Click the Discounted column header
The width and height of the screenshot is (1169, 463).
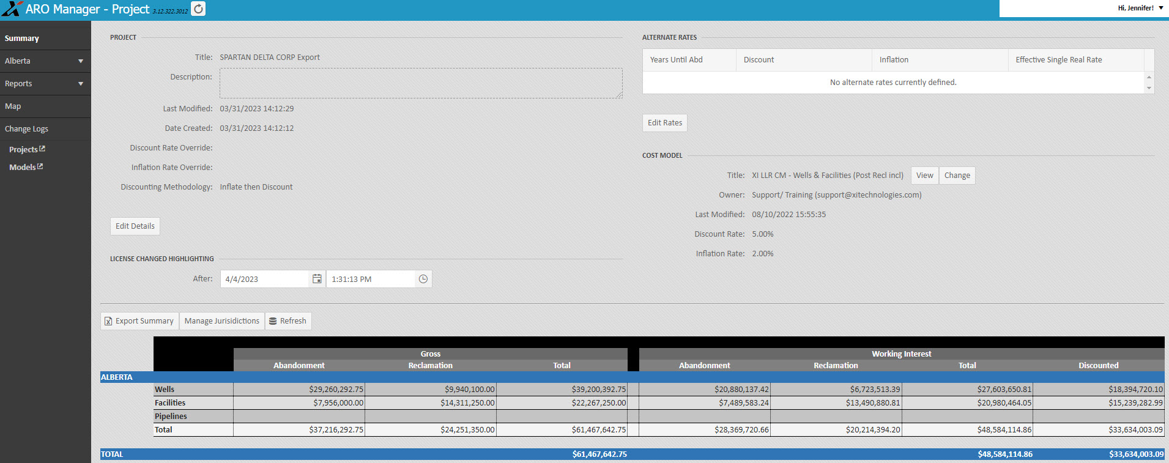(1098, 366)
